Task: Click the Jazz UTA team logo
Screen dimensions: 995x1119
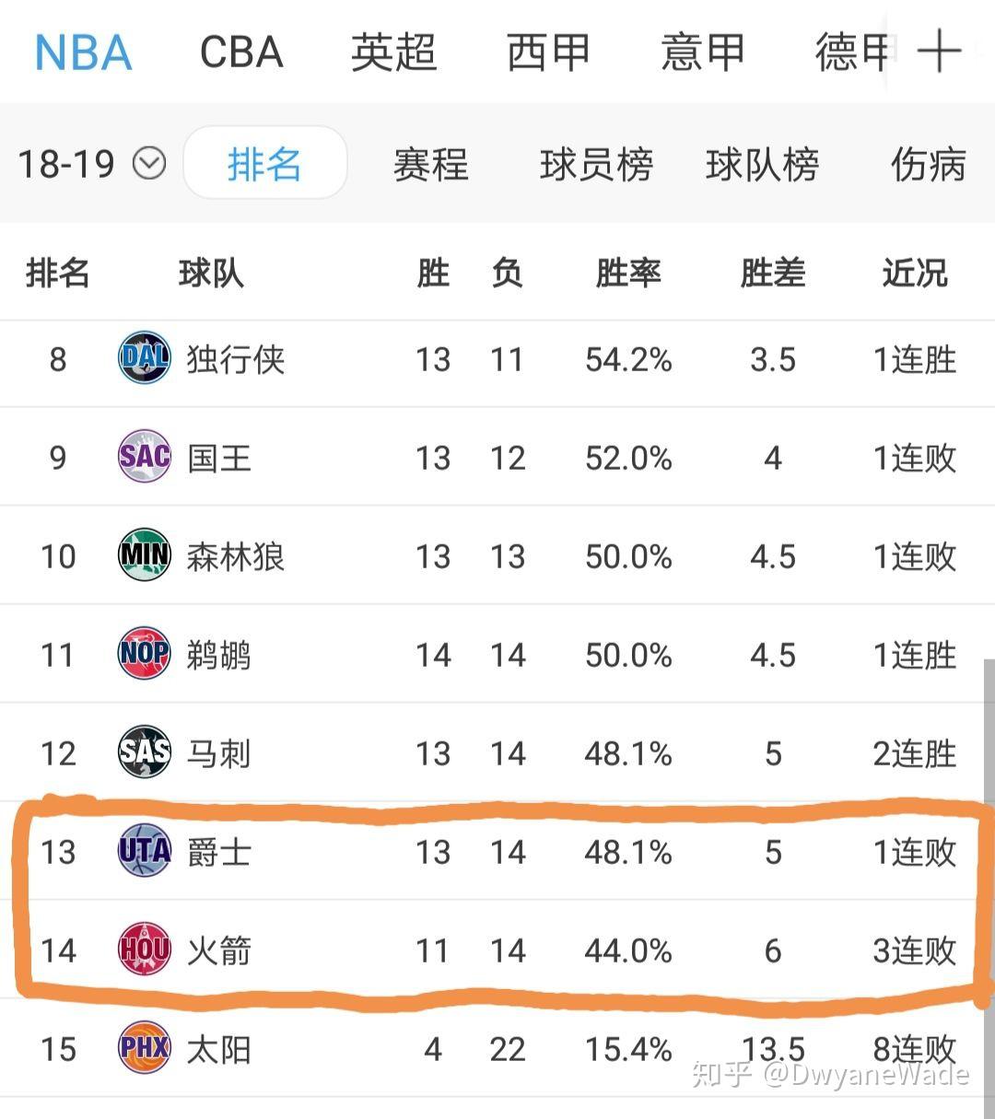Action: (x=143, y=851)
